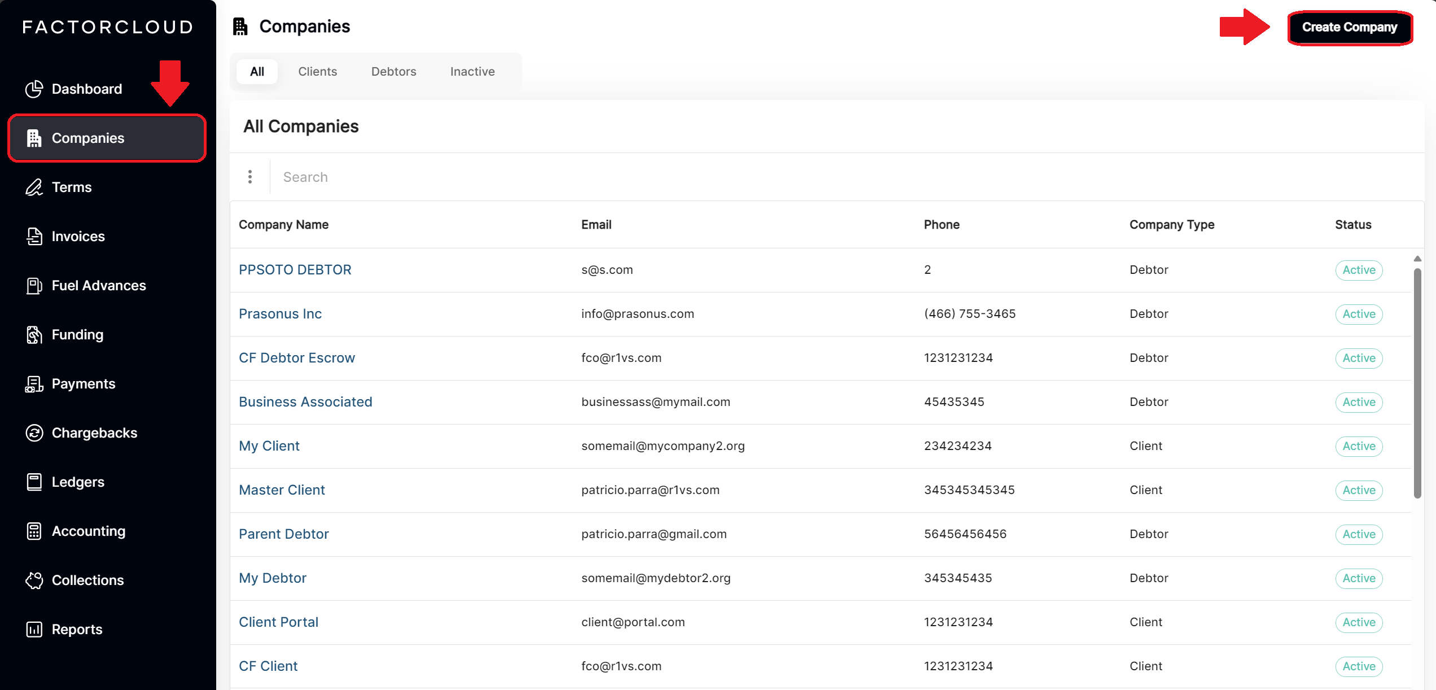The image size is (1436, 690).
Task: Open the Master Client company record
Action: click(282, 490)
